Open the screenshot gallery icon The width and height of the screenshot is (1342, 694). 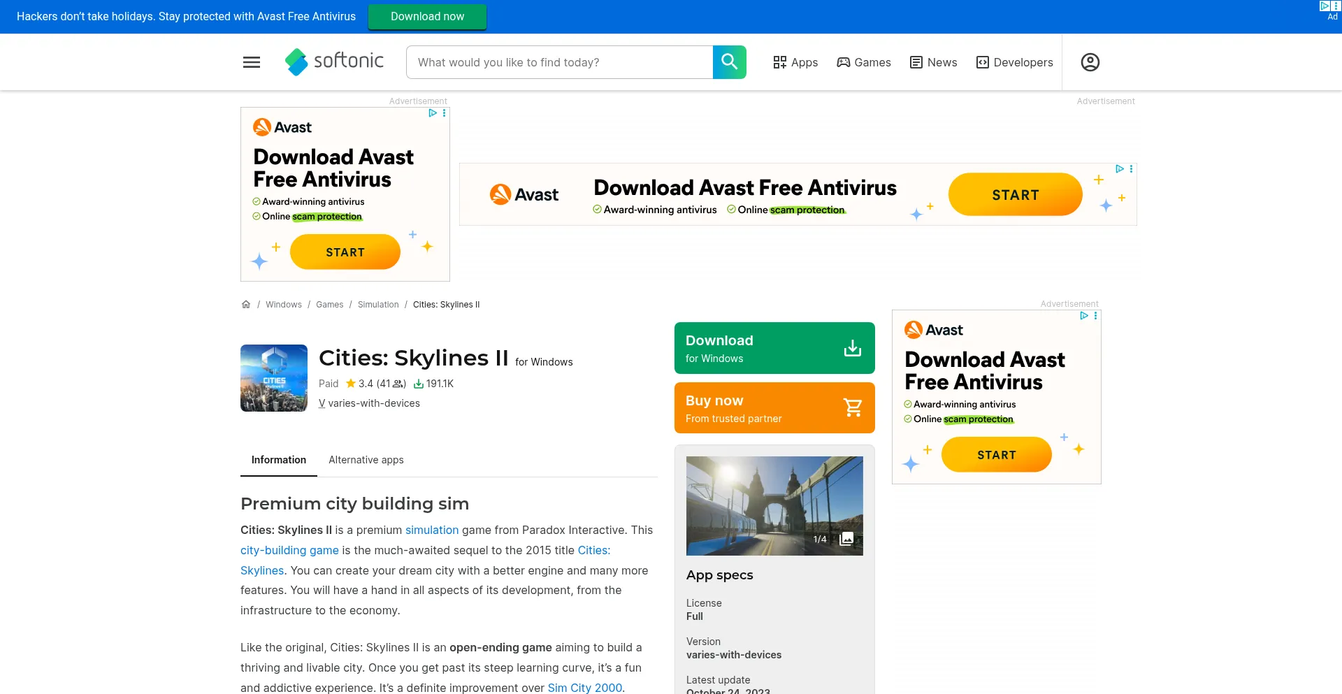pos(846,539)
